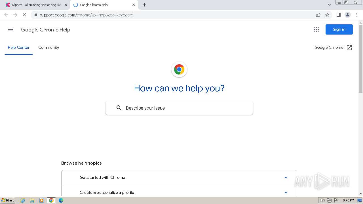Screen dimensions: 363x204
Task: Open the network tray icon
Action: 329,200
